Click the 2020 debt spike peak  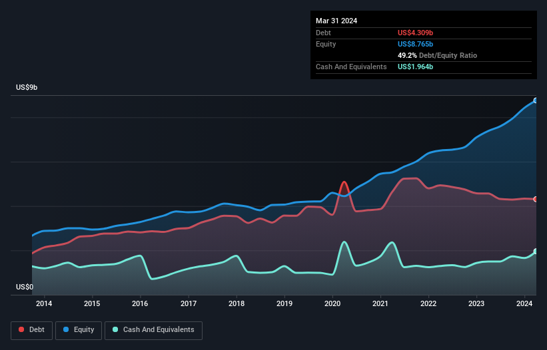344,182
